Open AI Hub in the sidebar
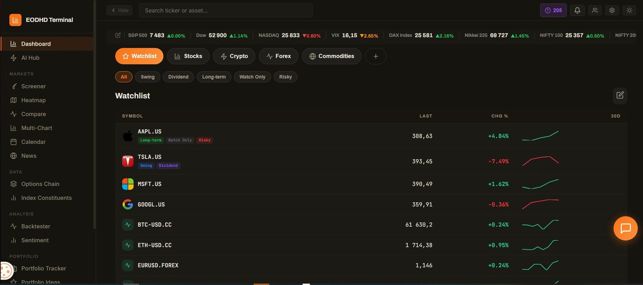Viewport: 643px width, 285px height. click(x=47, y=57)
